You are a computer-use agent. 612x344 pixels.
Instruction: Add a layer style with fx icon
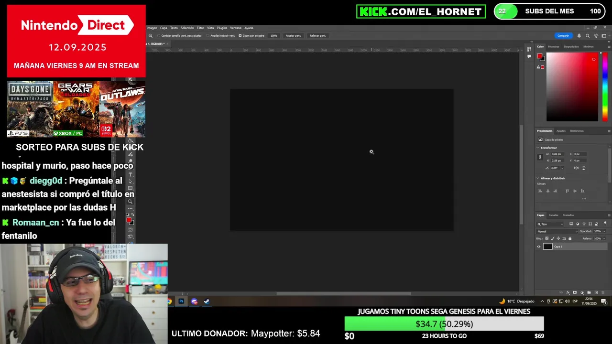pos(568,292)
